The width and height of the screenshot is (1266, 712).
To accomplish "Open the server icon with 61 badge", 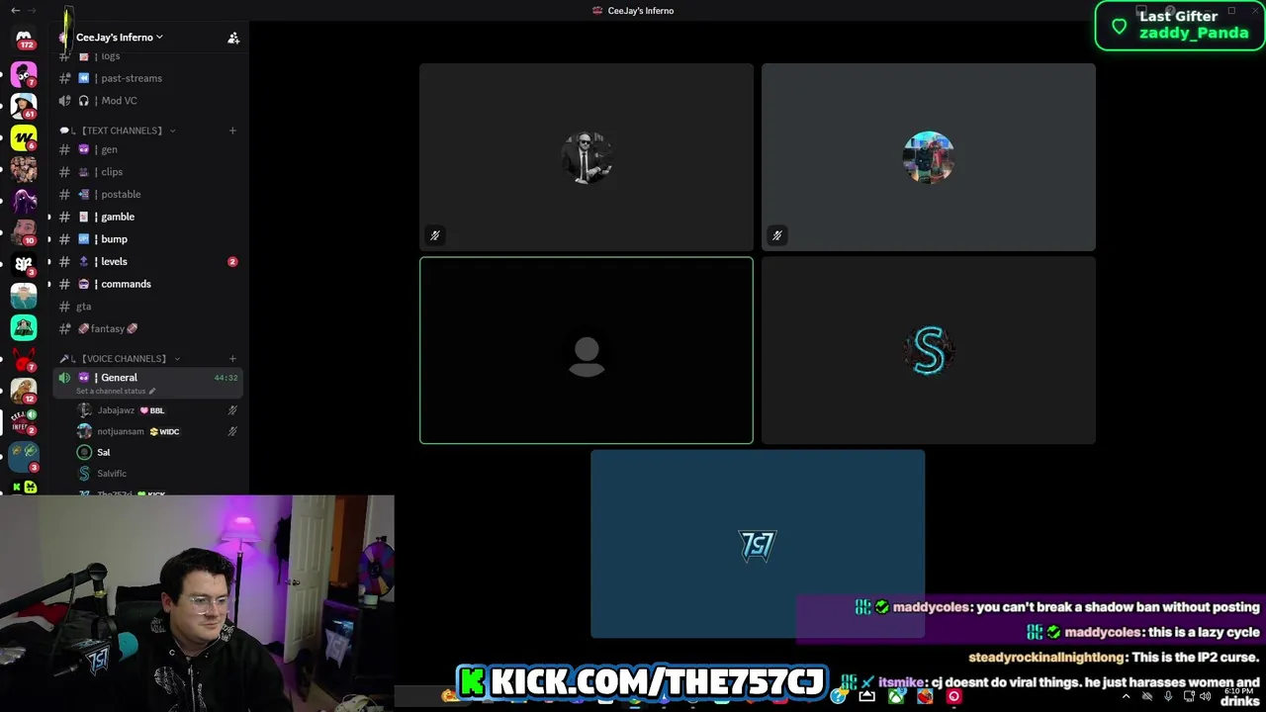I will [24, 105].
